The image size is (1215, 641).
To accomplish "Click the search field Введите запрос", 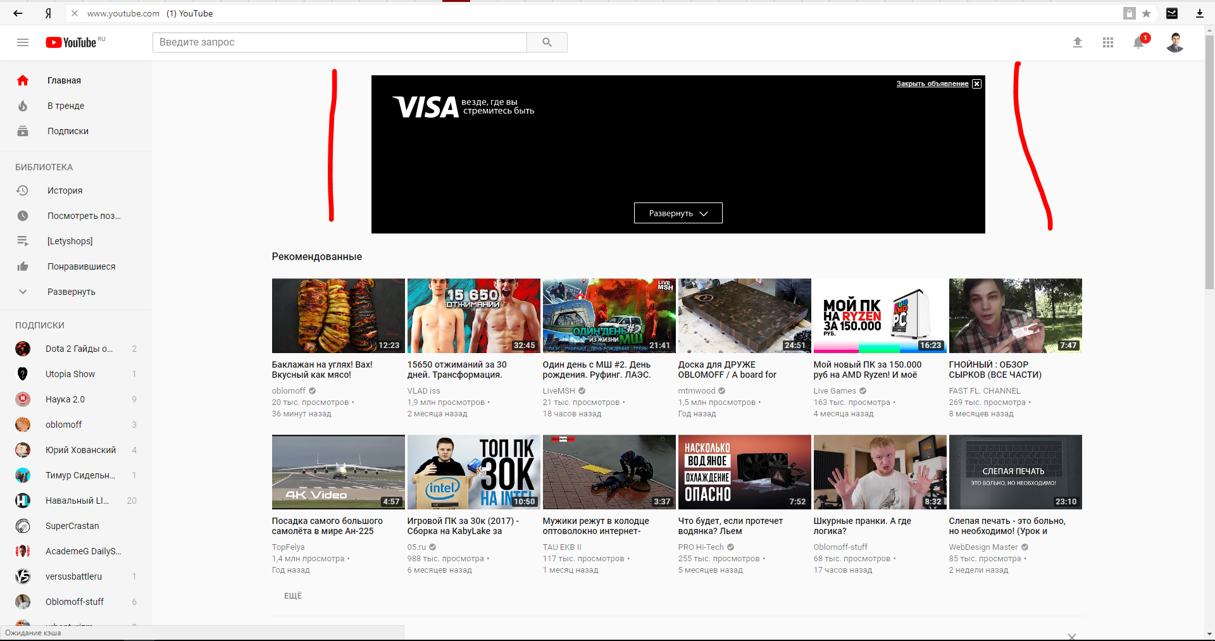I will [340, 42].
